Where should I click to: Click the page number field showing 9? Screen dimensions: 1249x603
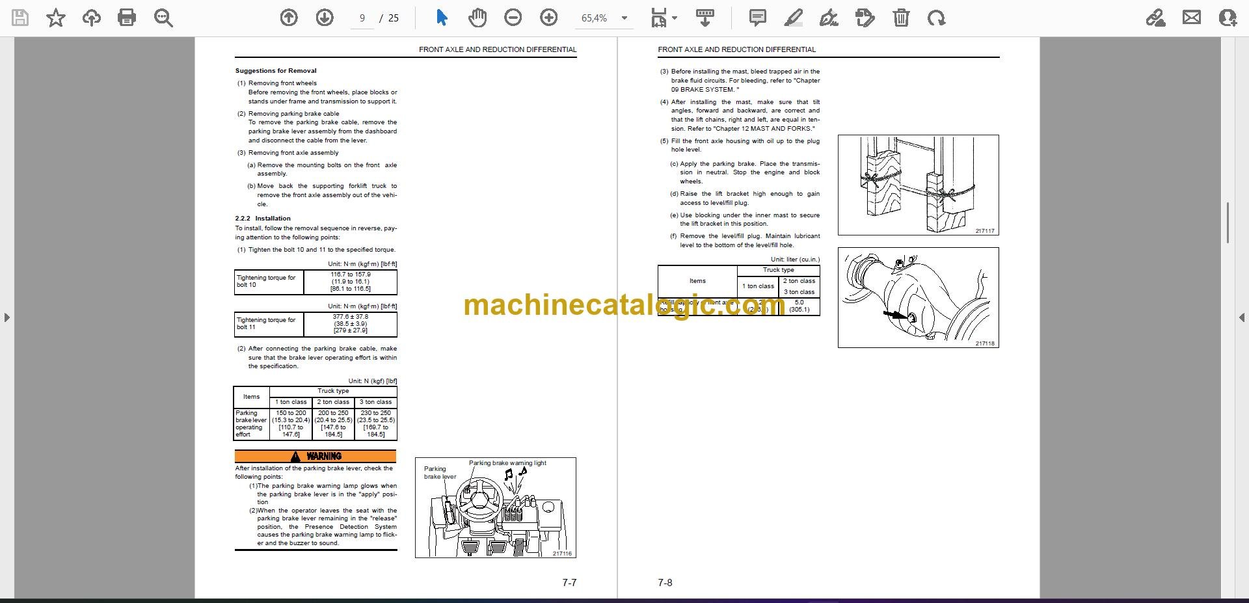(362, 18)
